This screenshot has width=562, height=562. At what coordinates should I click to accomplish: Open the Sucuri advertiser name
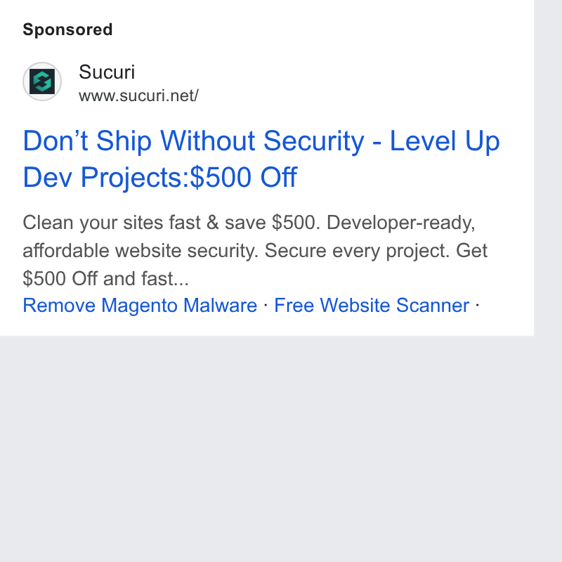point(107,72)
